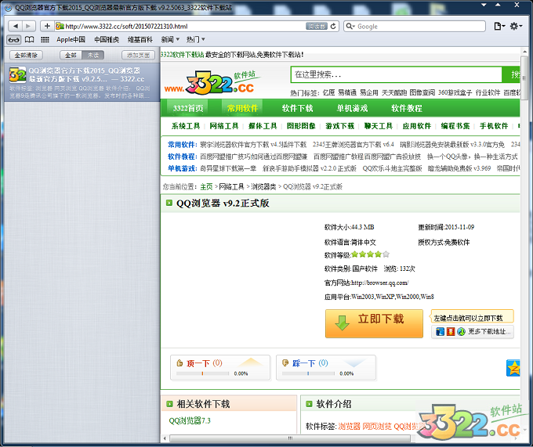Select the 全部 filter in the reading list
The height and width of the screenshot is (447, 533).
71,55
